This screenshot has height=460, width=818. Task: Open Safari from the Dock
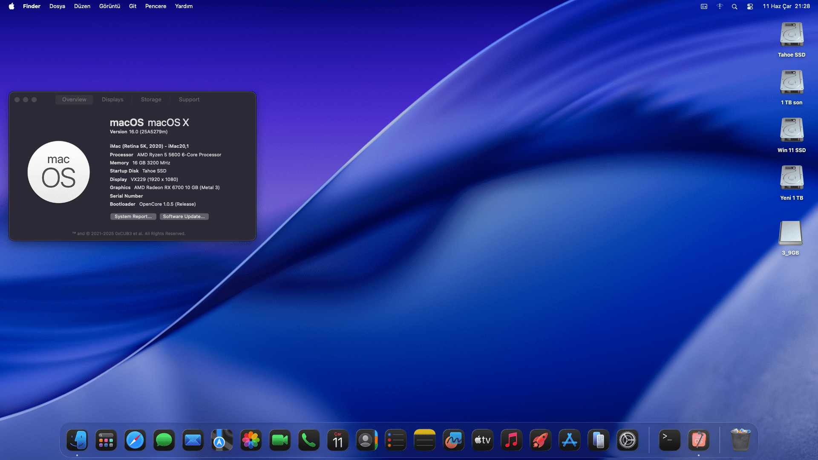coord(135,440)
